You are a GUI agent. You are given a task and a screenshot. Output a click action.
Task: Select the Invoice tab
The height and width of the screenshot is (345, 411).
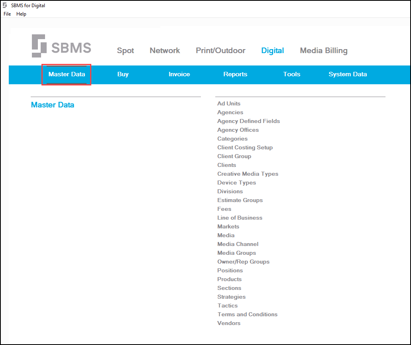coord(179,74)
